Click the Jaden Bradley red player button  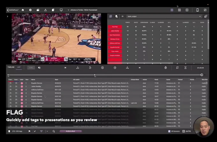point(115,31)
